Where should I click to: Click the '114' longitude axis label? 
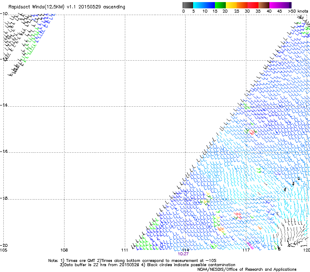pyautogui.click(x=185, y=250)
